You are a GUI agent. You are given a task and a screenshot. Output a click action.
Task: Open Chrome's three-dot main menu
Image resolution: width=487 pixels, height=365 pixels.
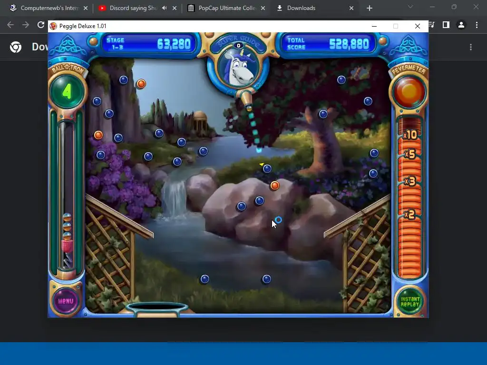tap(477, 25)
